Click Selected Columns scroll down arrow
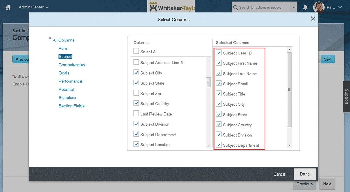 click(289, 145)
